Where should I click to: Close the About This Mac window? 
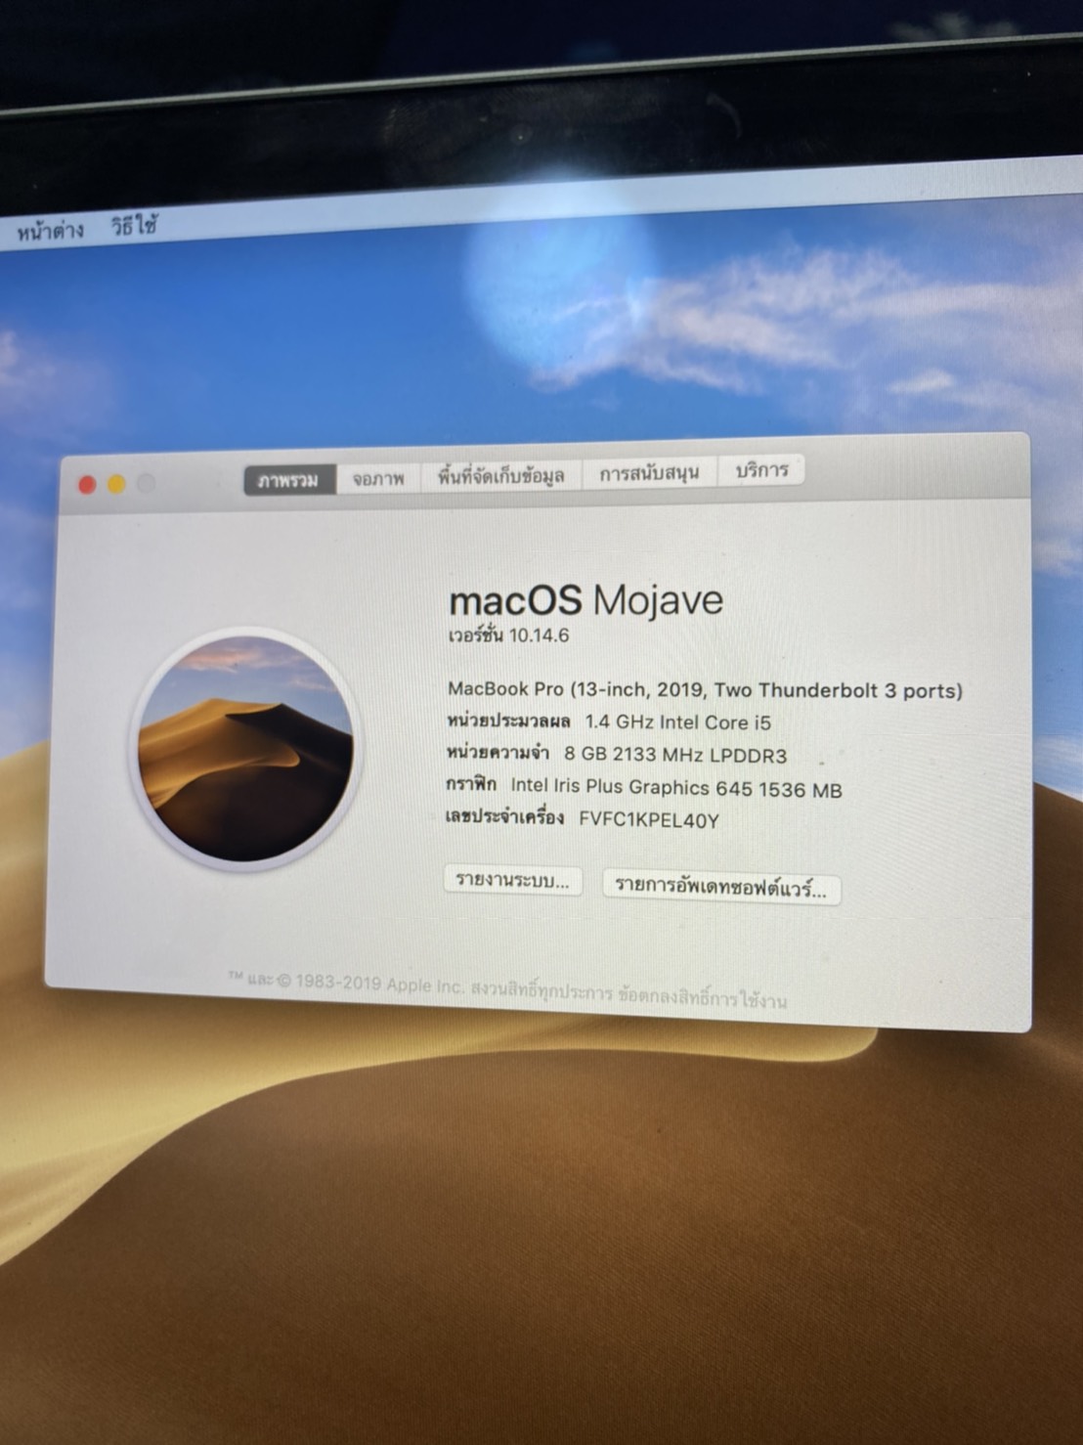point(87,485)
